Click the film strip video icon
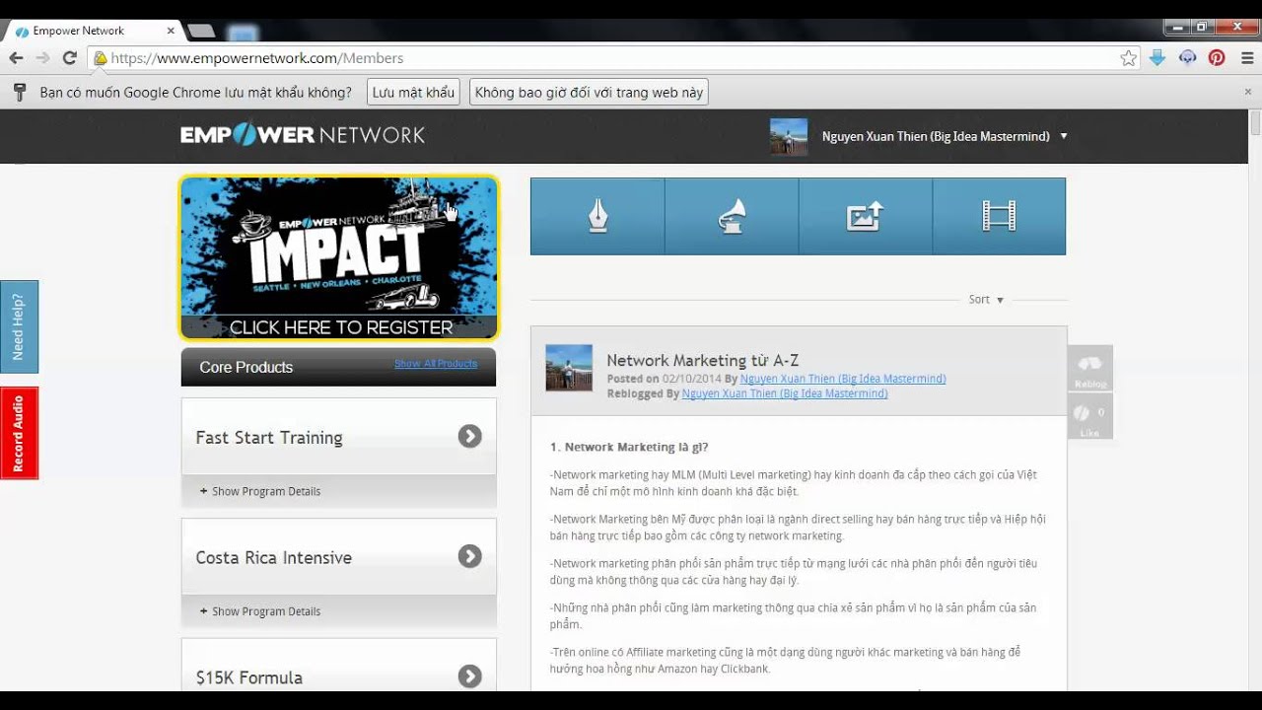The width and height of the screenshot is (1262, 710). 999,216
